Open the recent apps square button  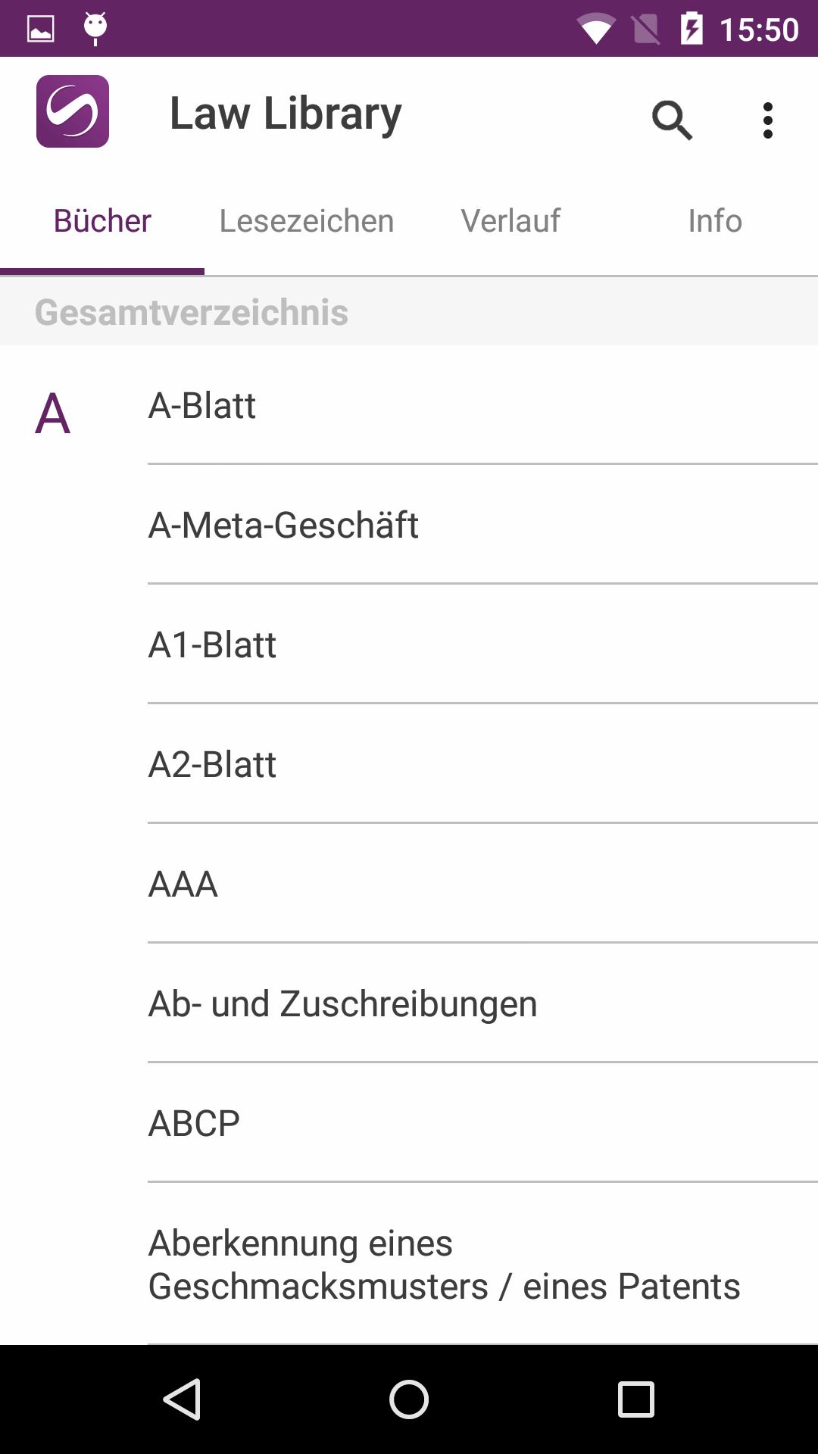(x=636, y=1399)
